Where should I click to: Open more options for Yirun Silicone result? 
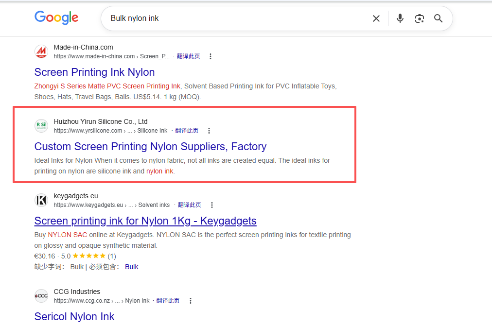209,131
